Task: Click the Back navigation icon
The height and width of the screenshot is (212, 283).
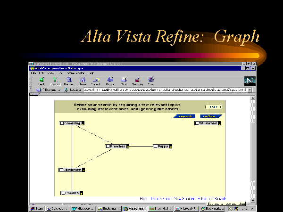Action: click(x=41, y=81)
